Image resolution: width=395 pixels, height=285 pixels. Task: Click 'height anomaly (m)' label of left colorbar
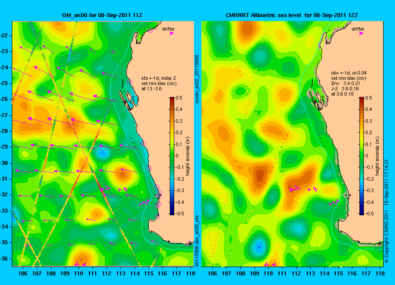188,156
